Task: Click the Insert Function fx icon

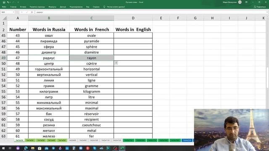Action: 32,12
